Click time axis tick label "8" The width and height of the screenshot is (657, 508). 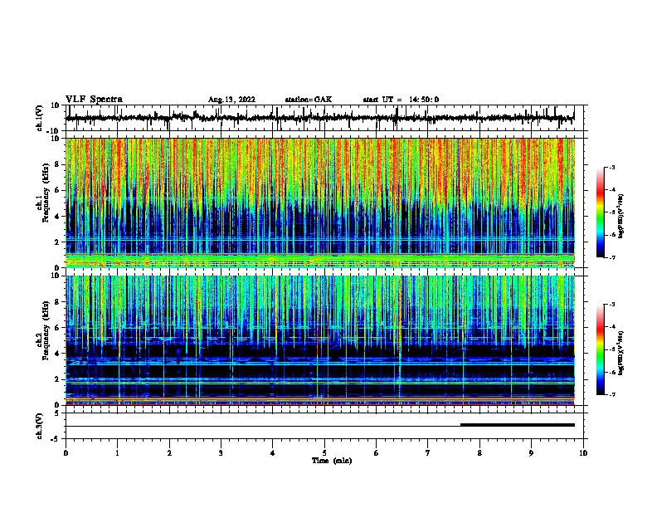point(479,453)
